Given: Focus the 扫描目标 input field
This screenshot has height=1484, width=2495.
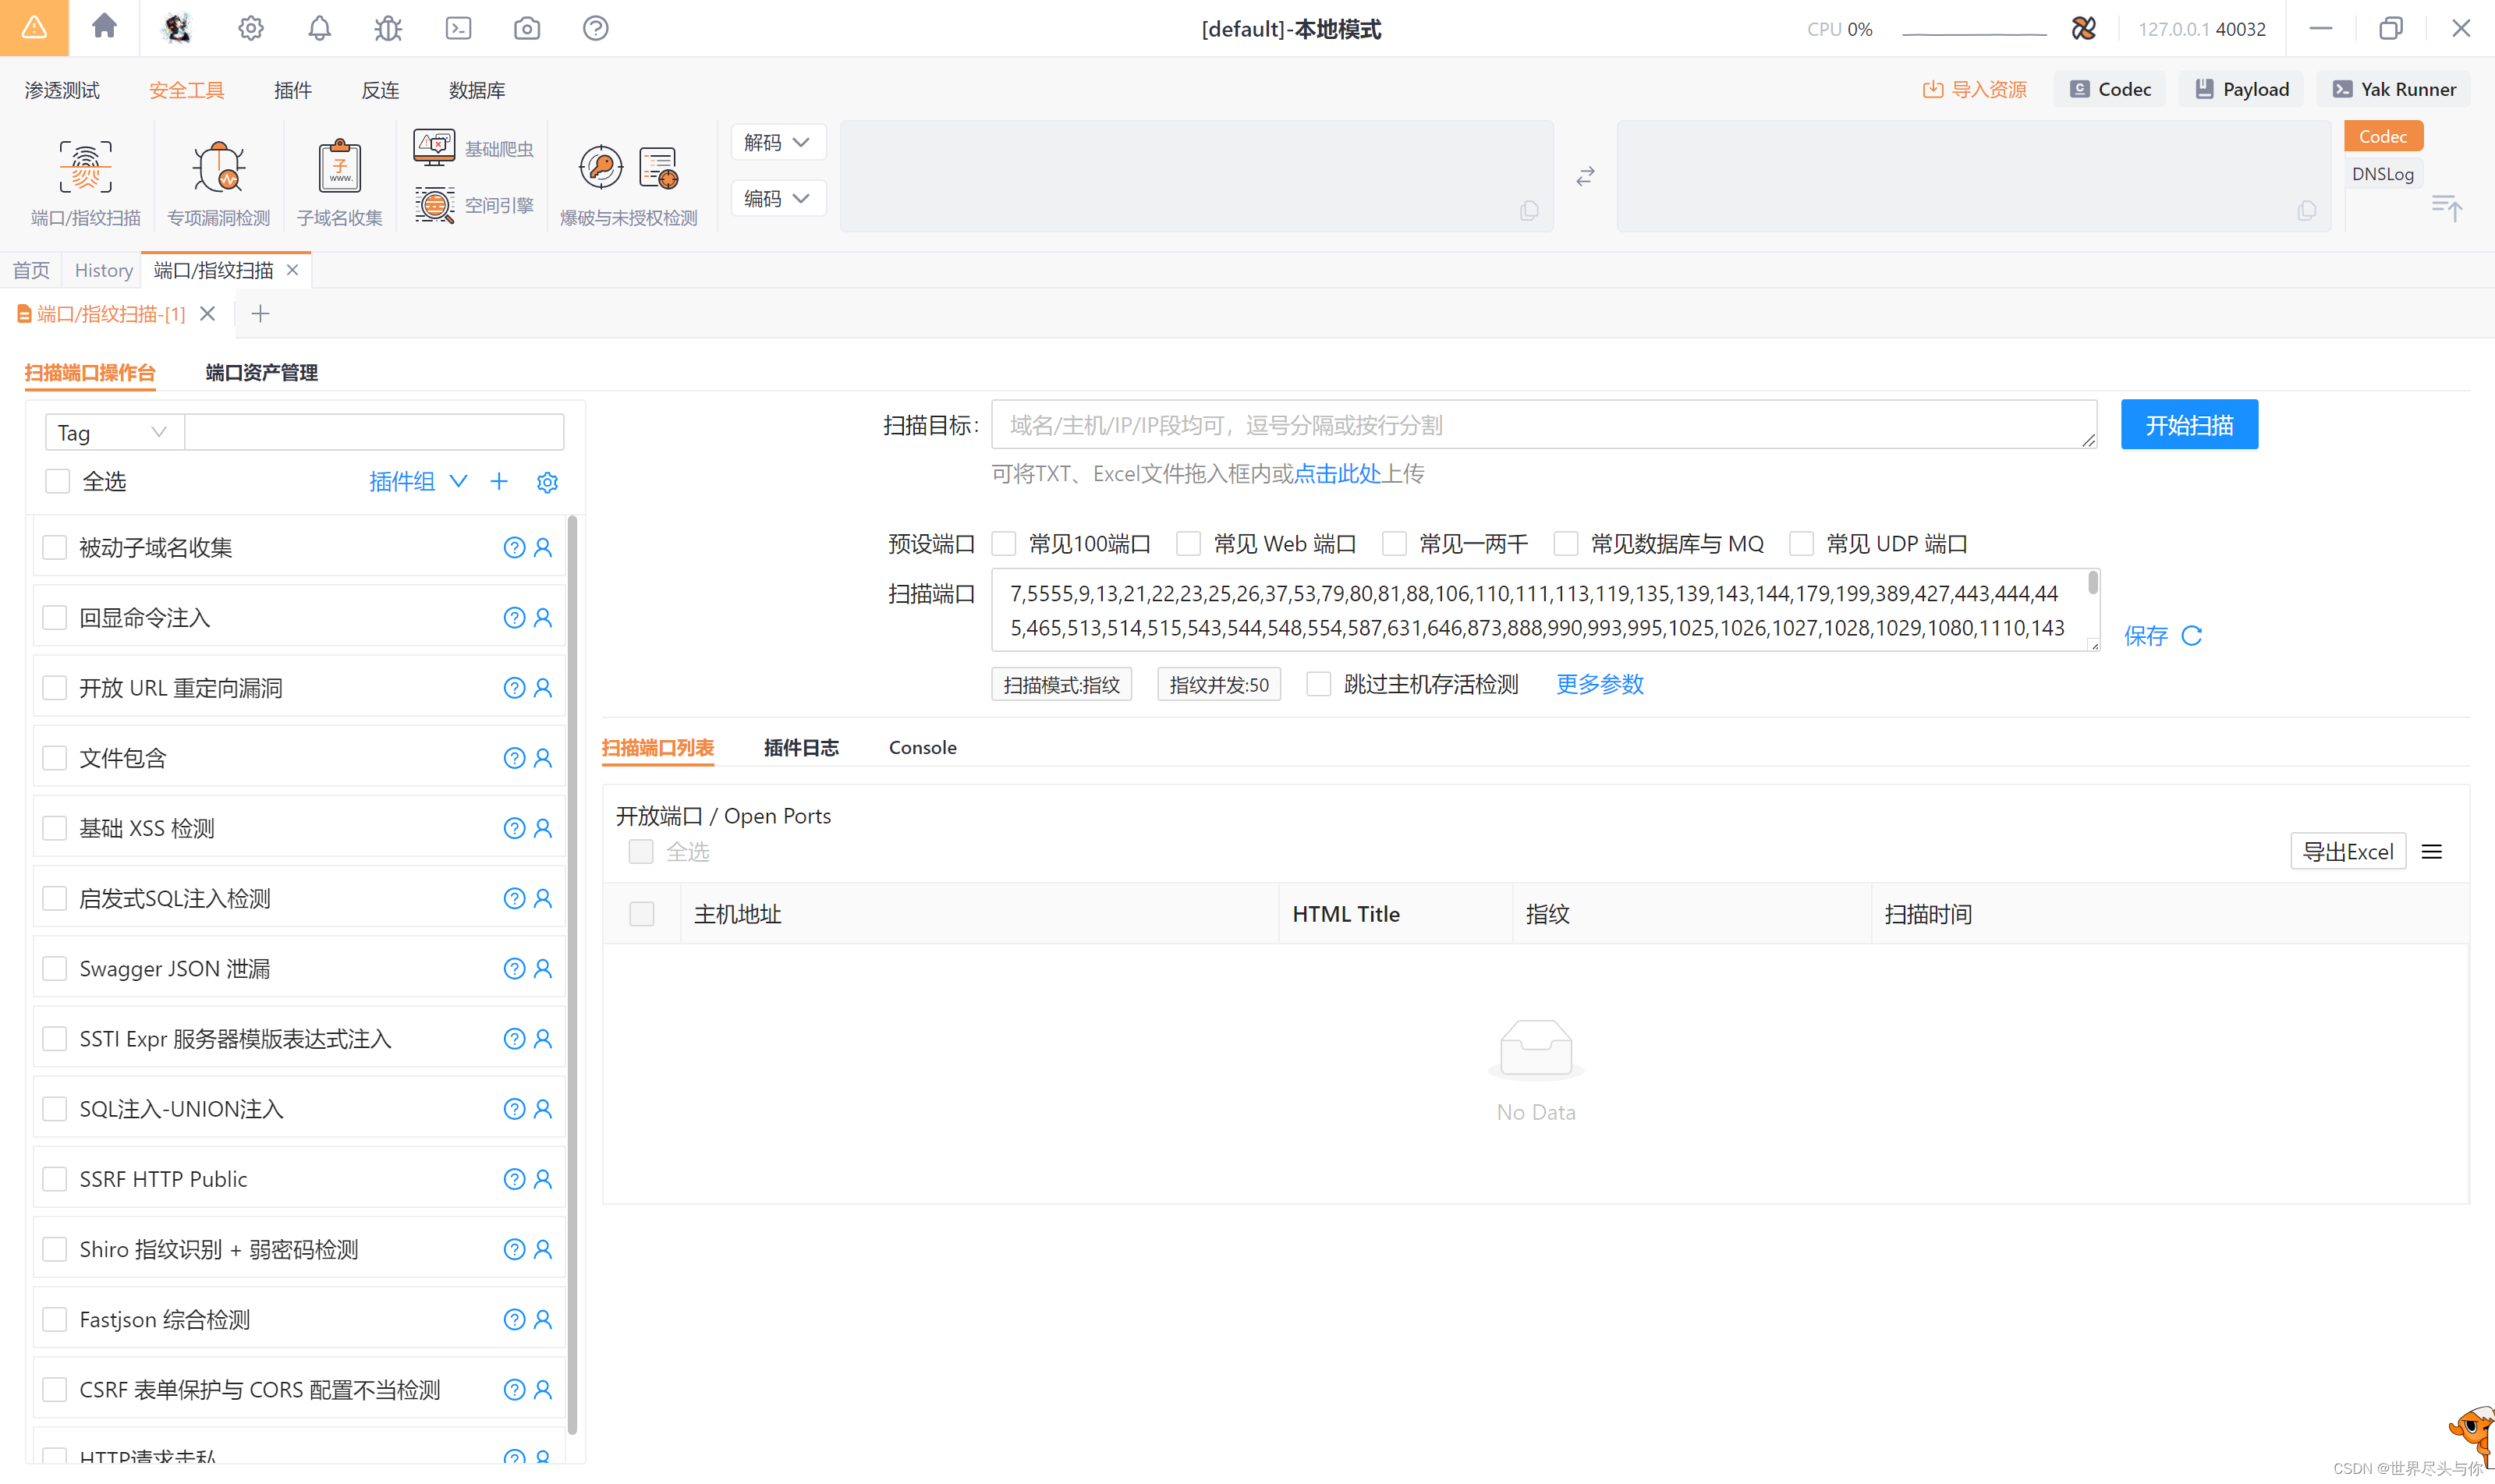Looking at the screenshot, I should click(x=1544, y=425).
